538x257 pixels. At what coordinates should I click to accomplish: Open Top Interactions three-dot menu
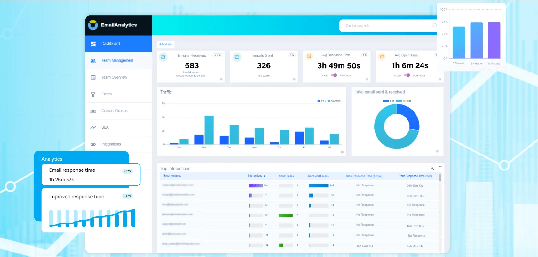441,167
